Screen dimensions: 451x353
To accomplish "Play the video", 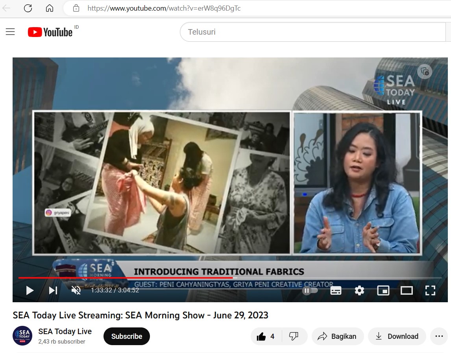I will coord(30,290).
